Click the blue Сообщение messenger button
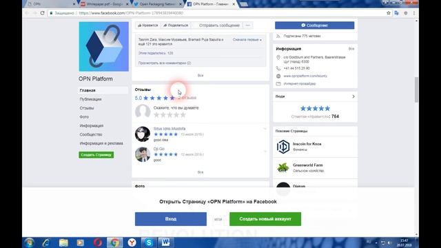The width and height of the screenshot is (441, 248). 314,25
